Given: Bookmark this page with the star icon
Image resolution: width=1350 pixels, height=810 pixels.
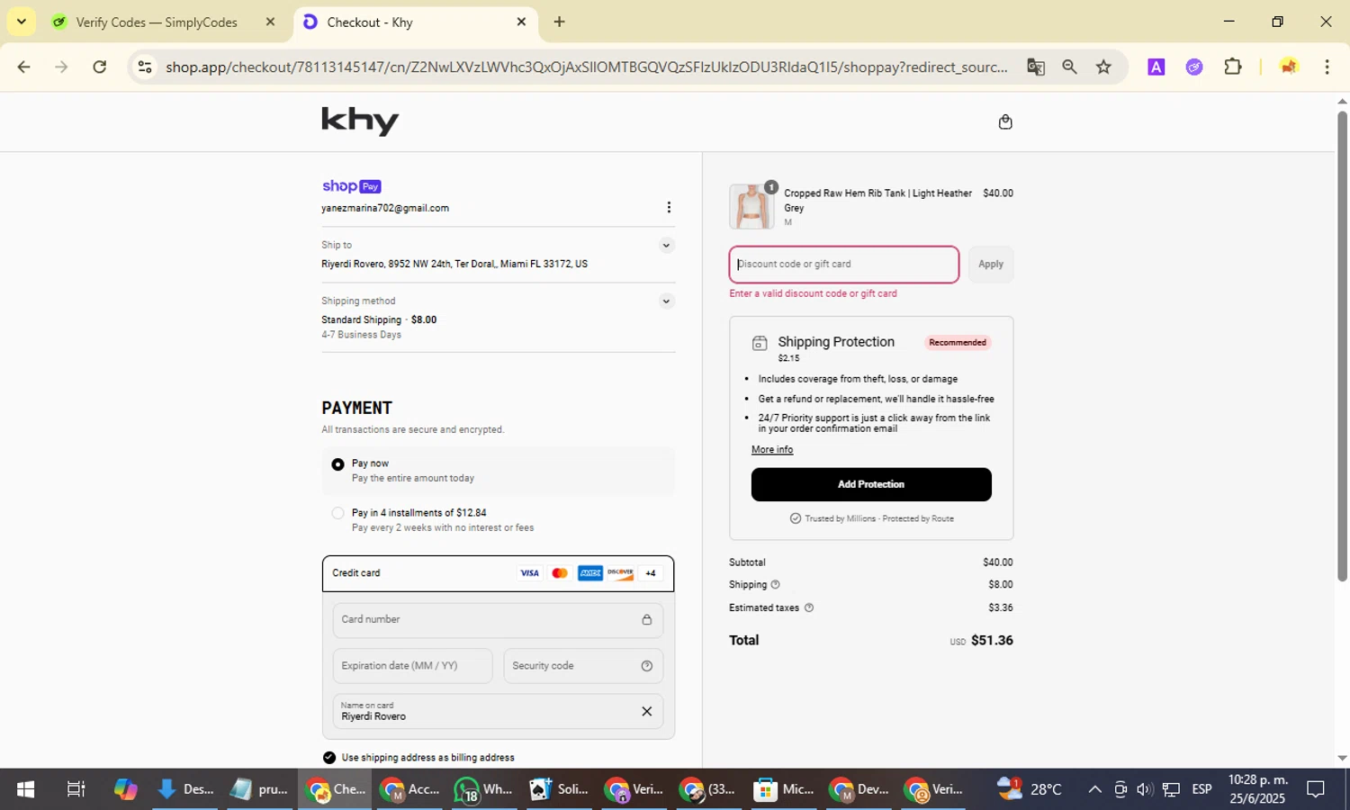Looking at the screenshot, I should [x=1103, y=67].
